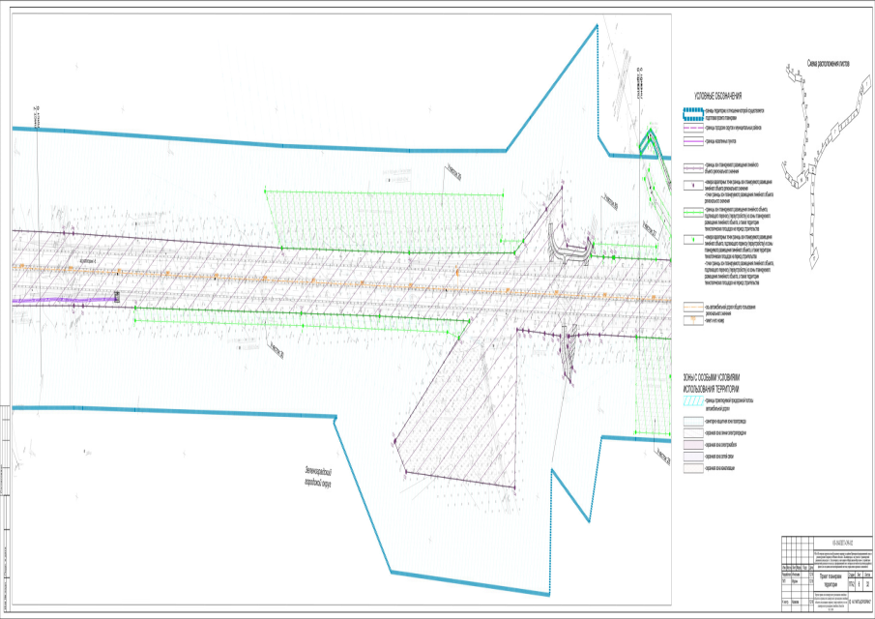Click the green point marker legend box
The image size is (875, 619).
coord(691,239)
